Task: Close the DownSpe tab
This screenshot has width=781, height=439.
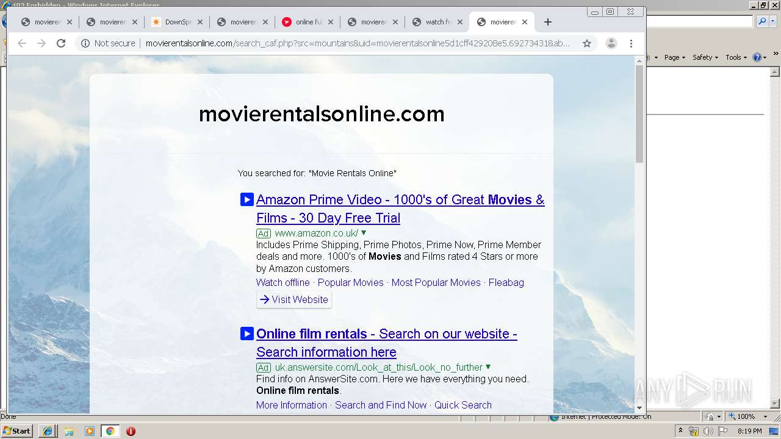Action: tap(200, 22)
